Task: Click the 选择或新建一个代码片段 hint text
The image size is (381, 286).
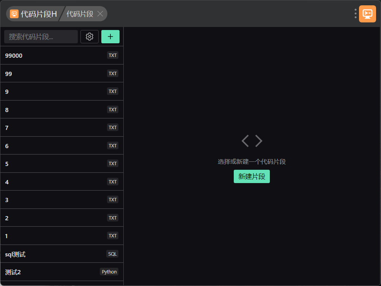Action: click(x=252, y=162)
